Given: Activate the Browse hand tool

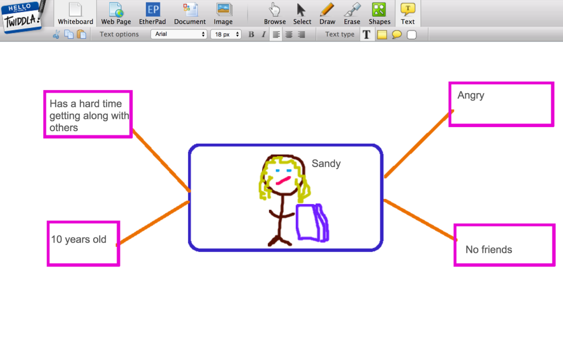Looking at the screenshot, I should pos(275,14).
